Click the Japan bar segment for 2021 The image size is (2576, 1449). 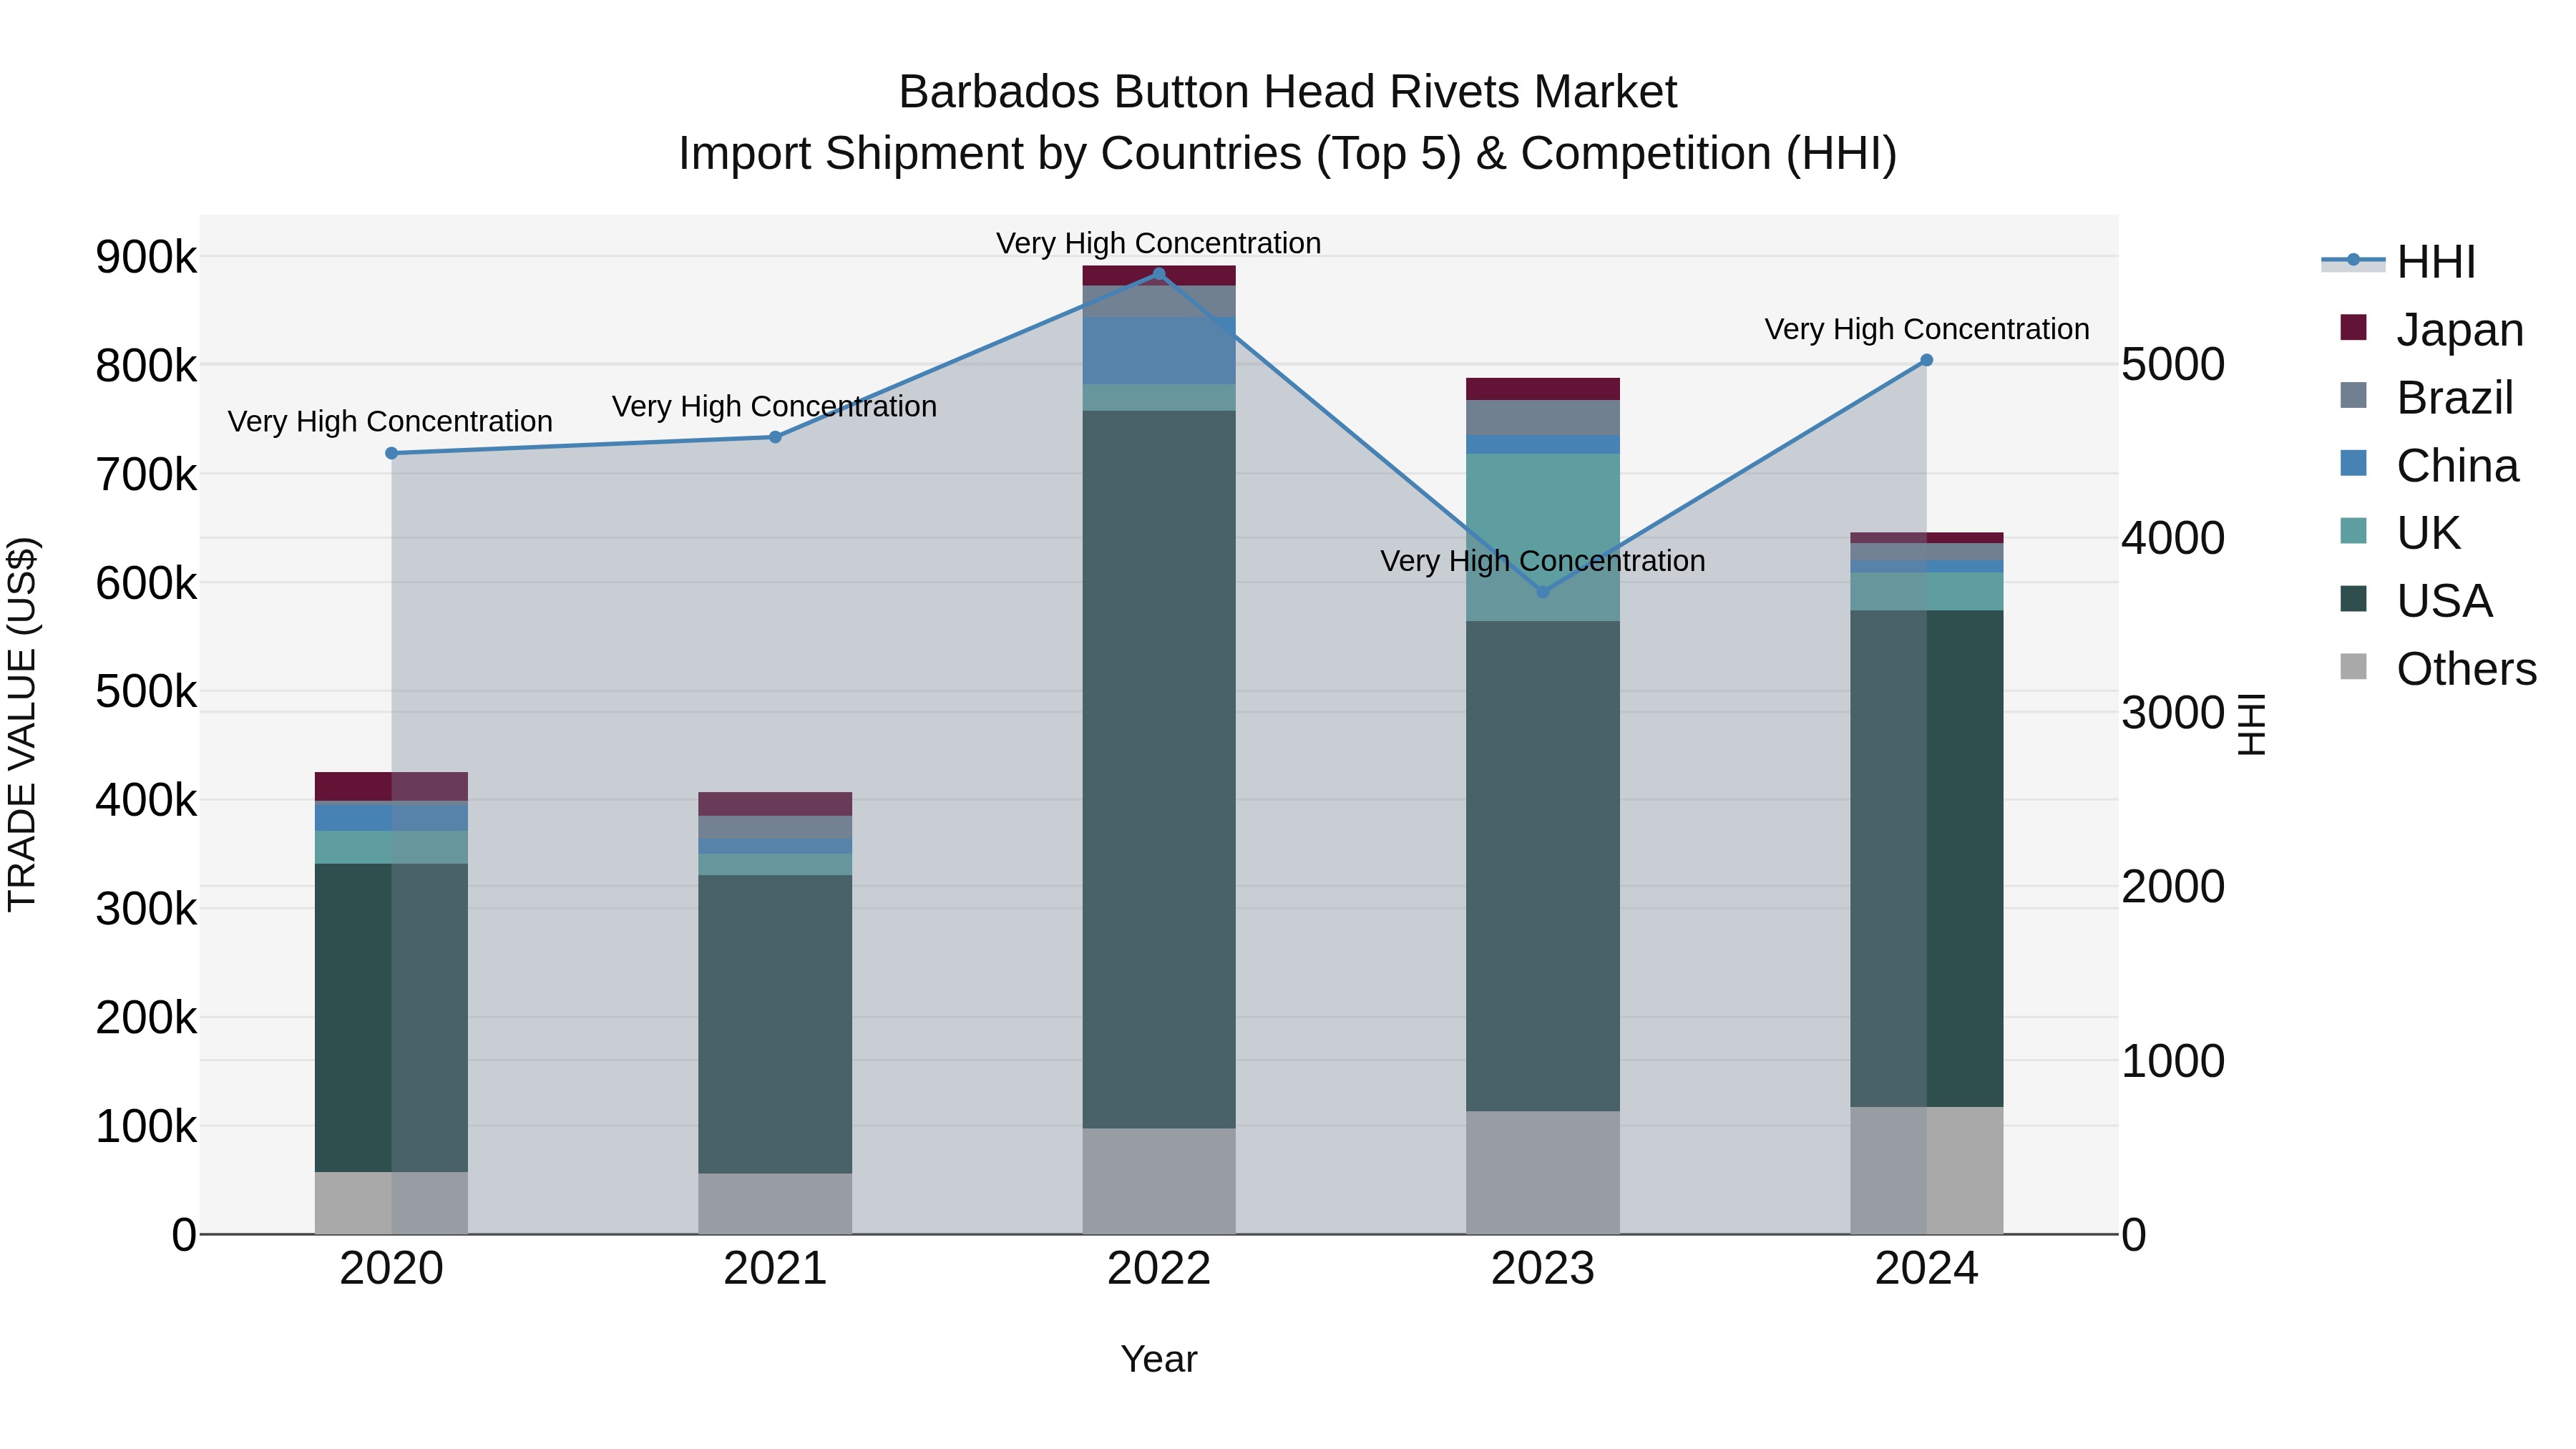pyautogui.click(x=775, y=804)
